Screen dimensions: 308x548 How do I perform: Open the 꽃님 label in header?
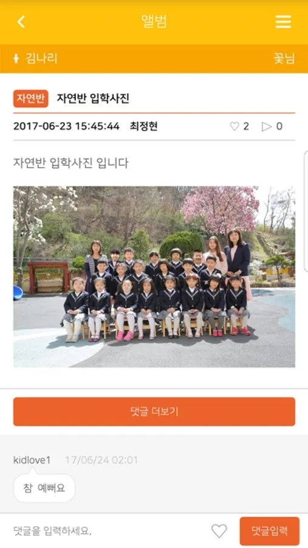click(x=284, y=58)
